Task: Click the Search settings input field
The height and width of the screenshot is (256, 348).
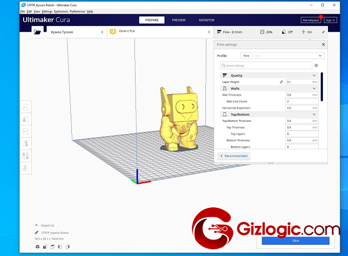Action: [x=266, y=66]
